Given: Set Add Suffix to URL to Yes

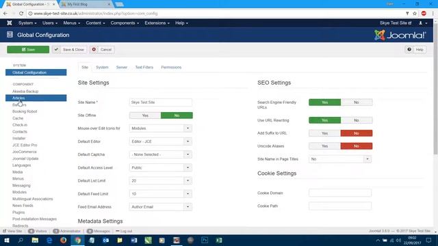Looking at the screenshot, I should [324, 133].
